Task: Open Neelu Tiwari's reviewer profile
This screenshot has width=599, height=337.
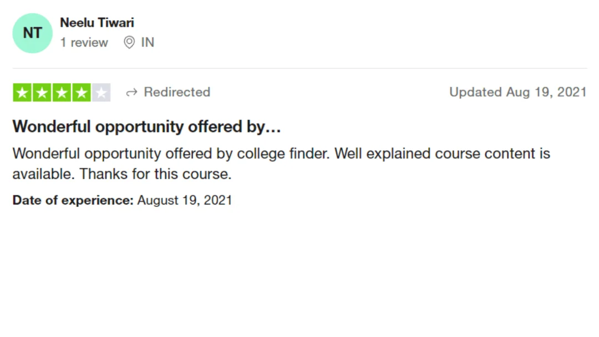Action: tap(97, 23)
